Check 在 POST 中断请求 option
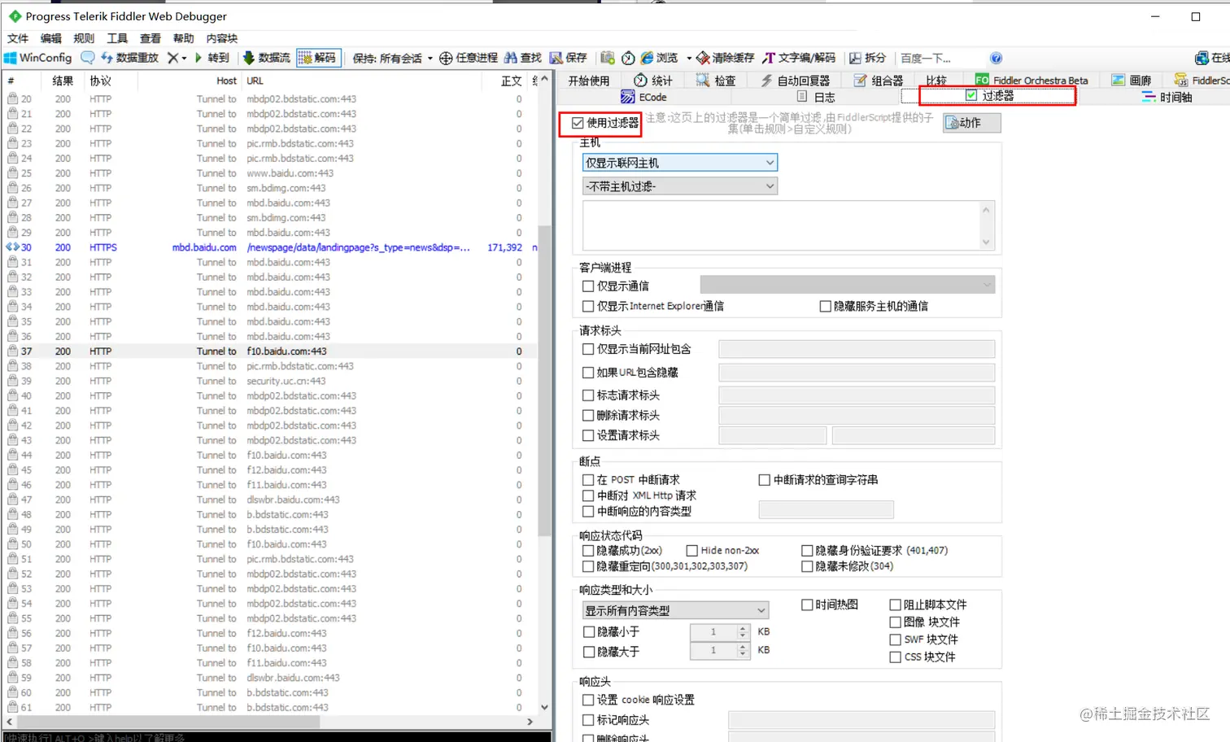 (588, 480)
